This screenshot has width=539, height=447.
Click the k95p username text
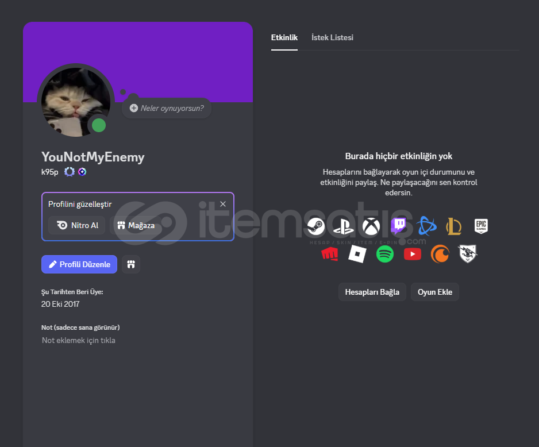[50, 172]
